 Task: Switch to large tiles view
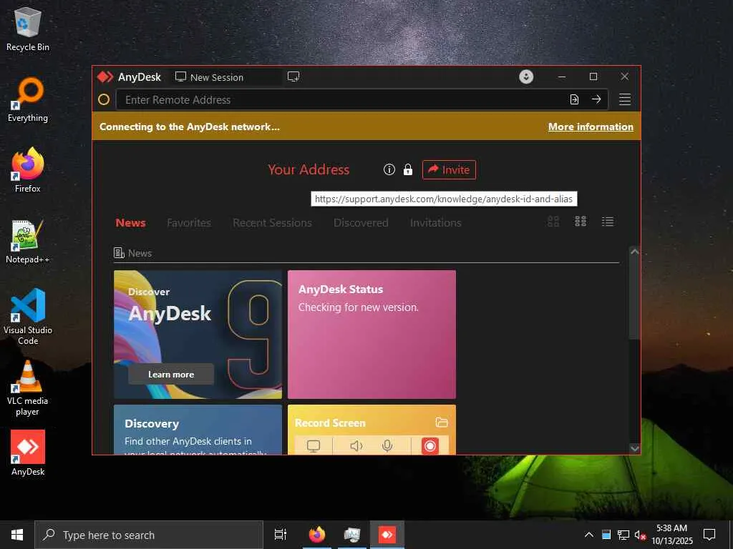(x=553, y=222)
